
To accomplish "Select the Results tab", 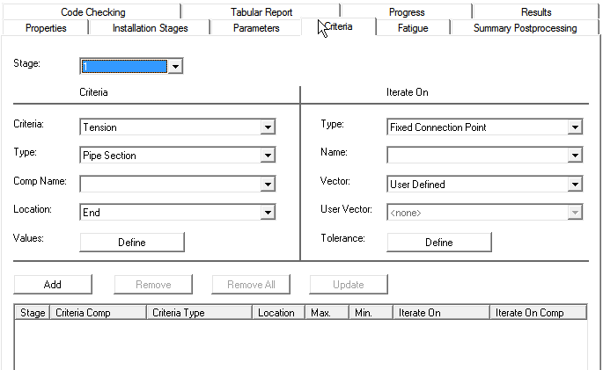I will coord(536,12).
